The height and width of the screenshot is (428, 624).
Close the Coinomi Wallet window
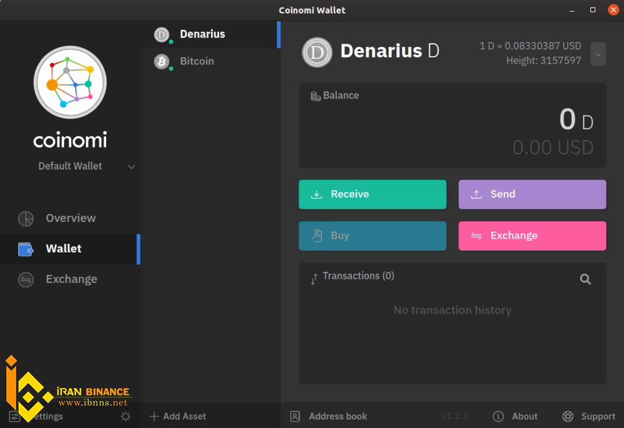click(613, 10)
